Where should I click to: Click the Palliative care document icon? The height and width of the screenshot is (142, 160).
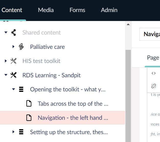(21, 47)
